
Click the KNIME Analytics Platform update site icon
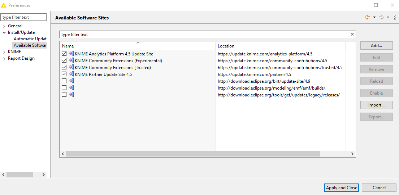pyautogui.click(x=71, y=54)
